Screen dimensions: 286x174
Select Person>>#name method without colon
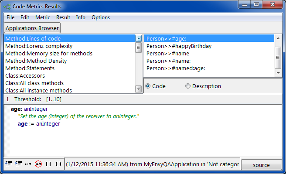pyautogui.click(x=209, y=54)
